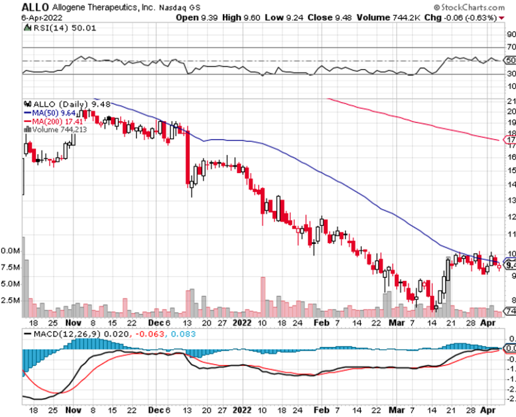Click the Allogene Therapeutics, Inc. company name

(x=103, y=7)
